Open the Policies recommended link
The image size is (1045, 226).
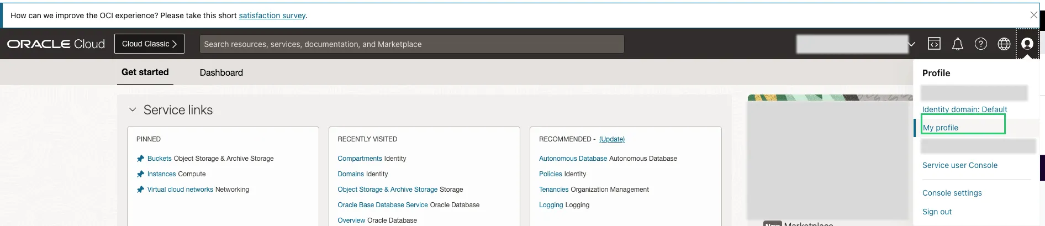[x=551, y=174]
